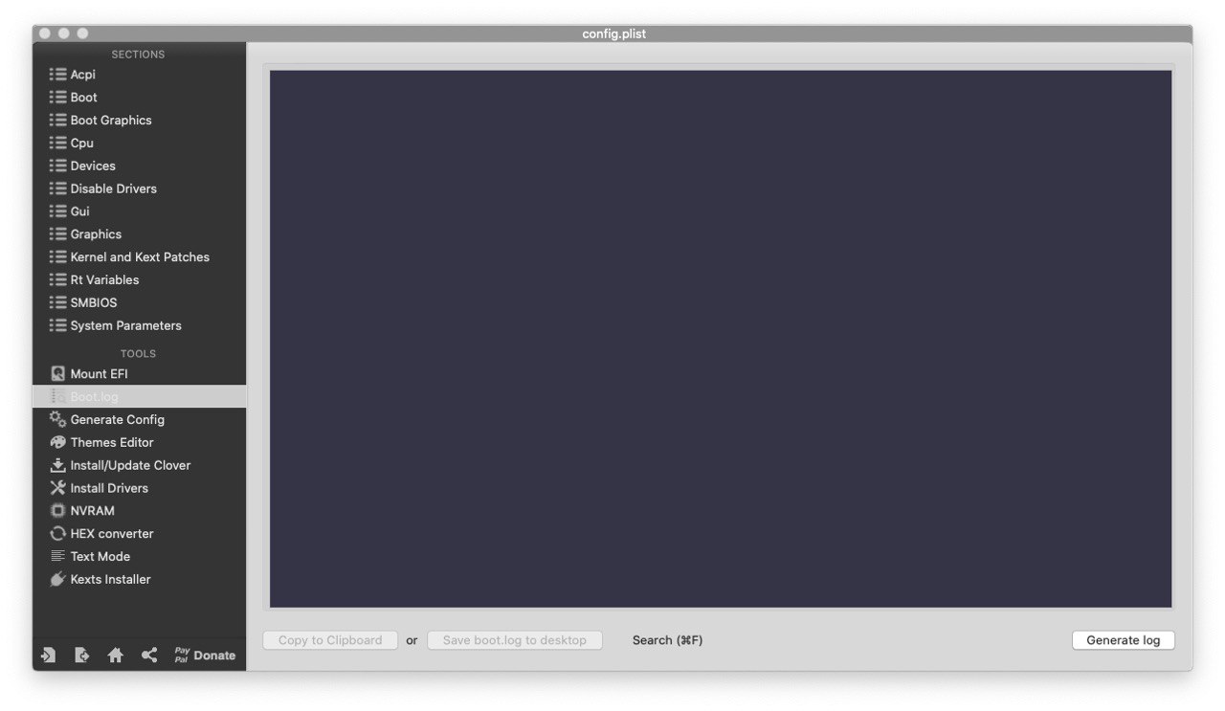Open the Gui section

click(x=139, y=211)
